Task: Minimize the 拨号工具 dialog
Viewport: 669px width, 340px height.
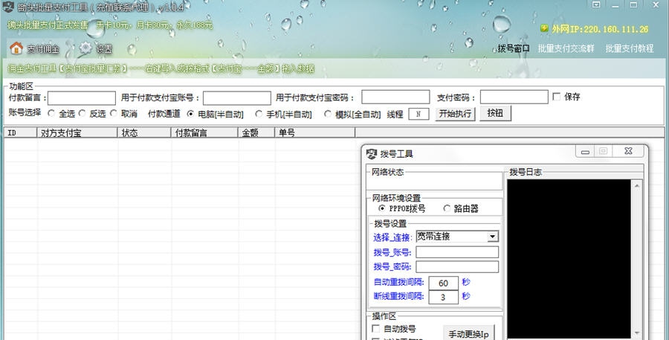Action: point(585,151)
